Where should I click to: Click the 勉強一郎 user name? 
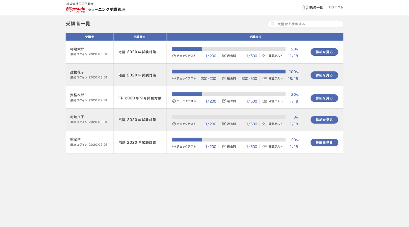click(x=316, y=8)
